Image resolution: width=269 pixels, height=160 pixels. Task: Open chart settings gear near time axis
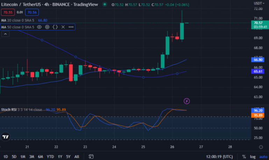[x=261, y=147]
